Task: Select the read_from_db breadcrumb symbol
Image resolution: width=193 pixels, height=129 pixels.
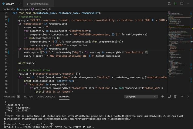Action: tap(43, 9)
